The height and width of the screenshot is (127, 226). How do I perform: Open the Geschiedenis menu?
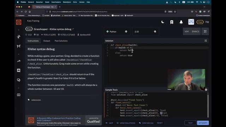tap(56, 2)
